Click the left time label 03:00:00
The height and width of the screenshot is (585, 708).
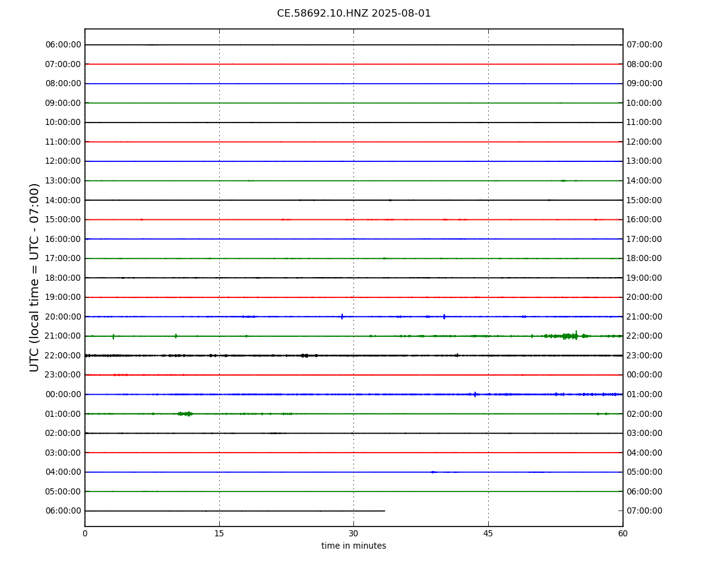pyautogui.click(x=63, y=453)
